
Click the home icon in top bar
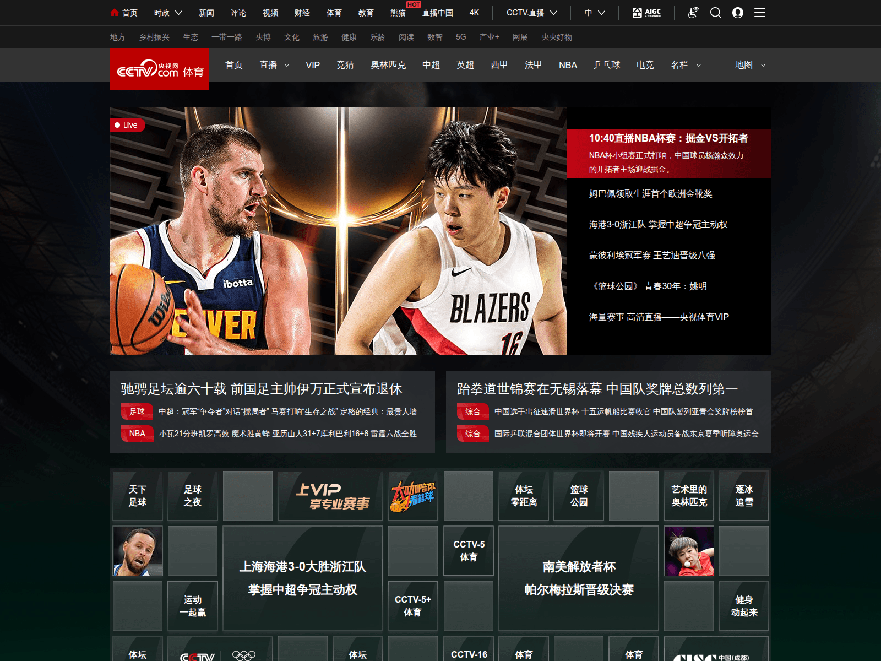tap(115, 13)
